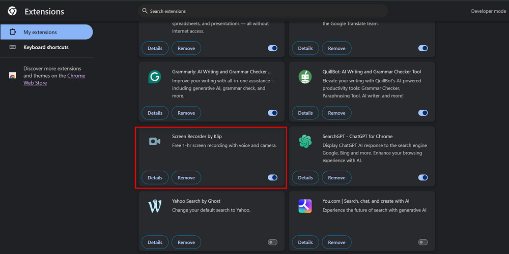Enable Yahoo Search by Ghost toggle
509x254 pixels.
[273, 242]
